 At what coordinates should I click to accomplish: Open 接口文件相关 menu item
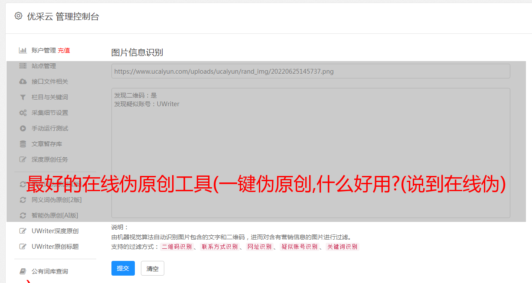coord(50,81)
